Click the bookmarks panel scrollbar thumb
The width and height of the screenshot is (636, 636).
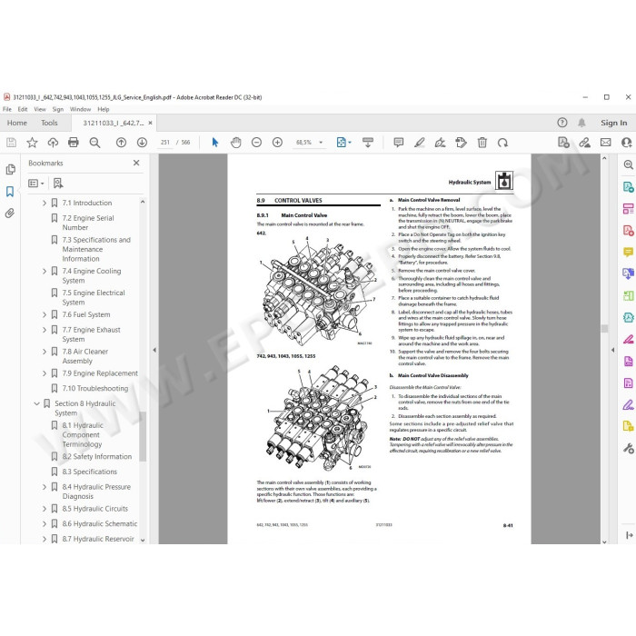[143, 437]
